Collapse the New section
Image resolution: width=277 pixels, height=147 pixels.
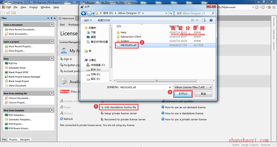click(x=52, y=58)
